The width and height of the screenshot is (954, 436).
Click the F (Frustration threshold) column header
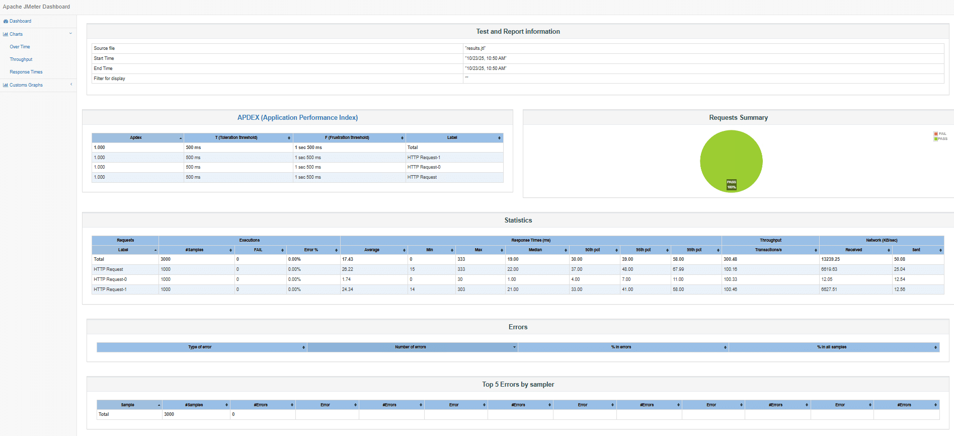(347, 137)
